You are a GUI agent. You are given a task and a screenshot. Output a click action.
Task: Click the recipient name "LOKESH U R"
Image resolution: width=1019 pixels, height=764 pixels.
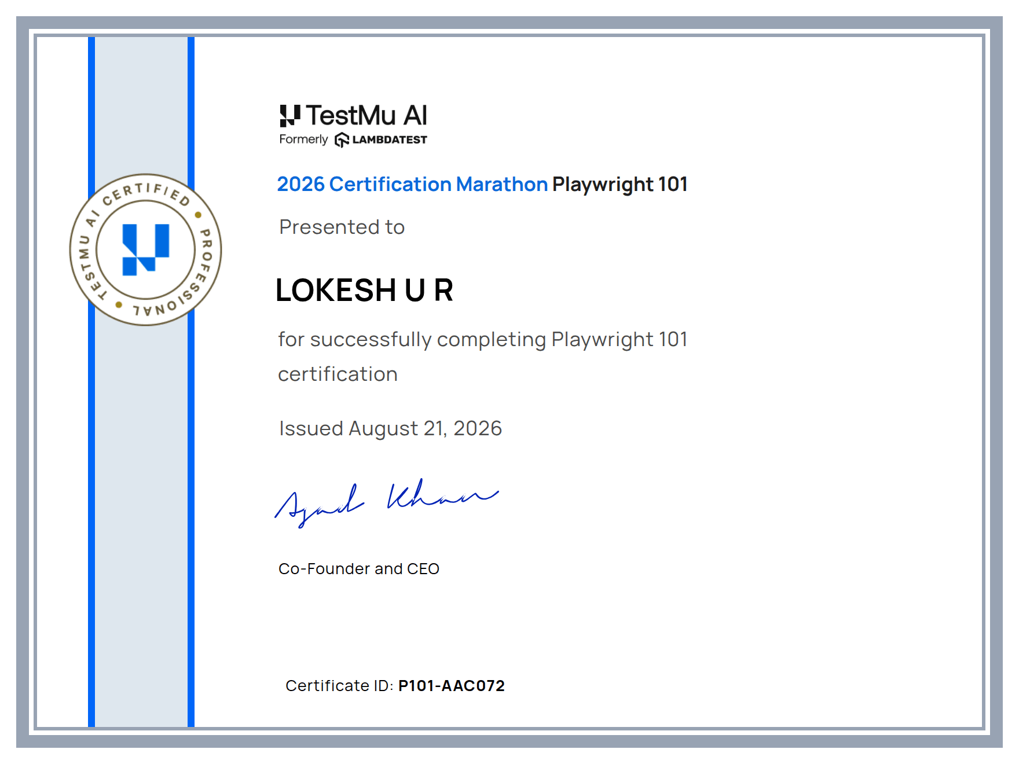click(x=364, y=290)
